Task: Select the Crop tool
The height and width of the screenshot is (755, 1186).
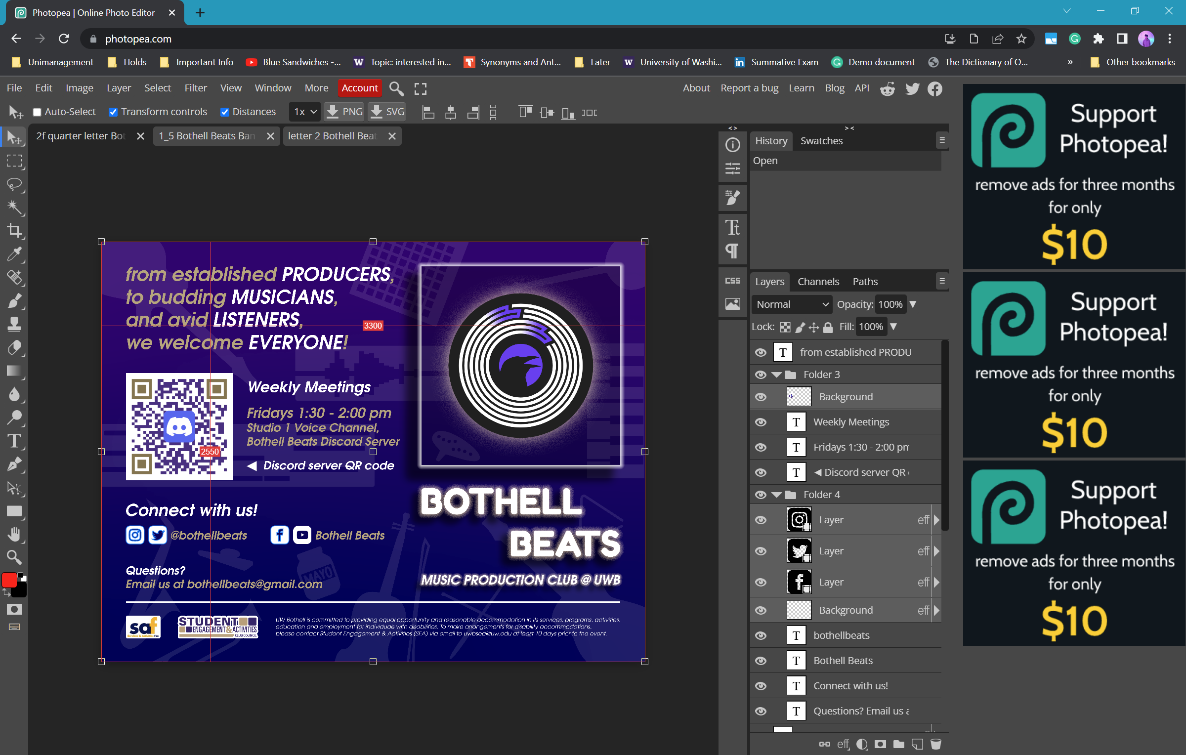Action: point(15,231)
